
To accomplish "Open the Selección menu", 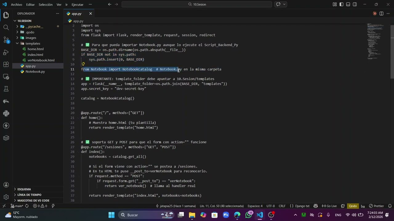I will (x=46, y=4).
